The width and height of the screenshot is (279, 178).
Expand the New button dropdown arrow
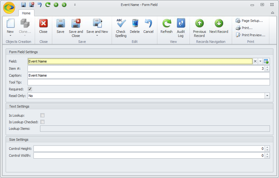click(10, 36)
